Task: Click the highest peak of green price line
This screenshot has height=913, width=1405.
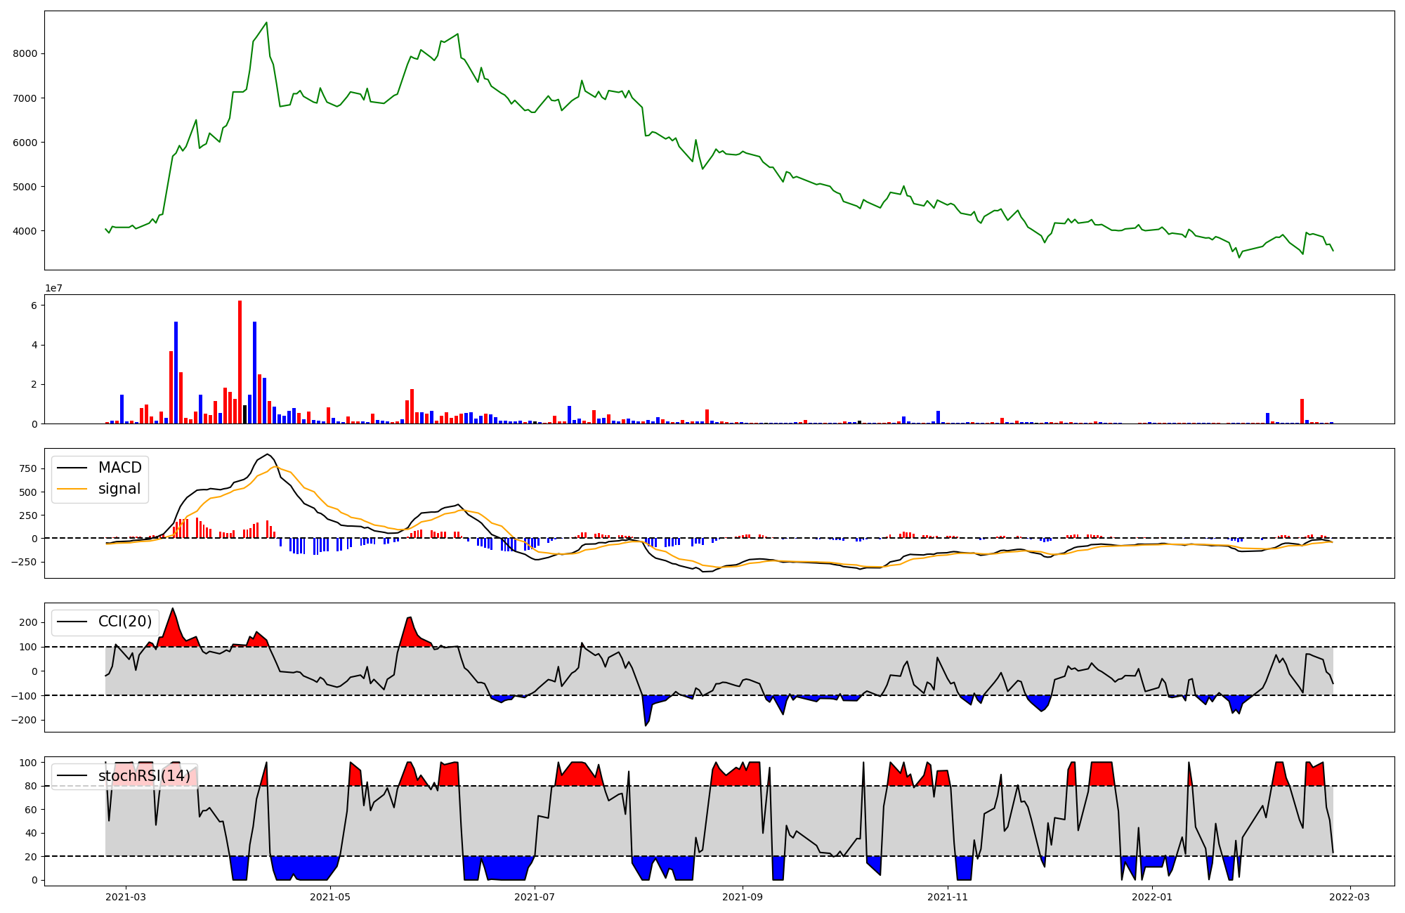Action: point(266,23)
